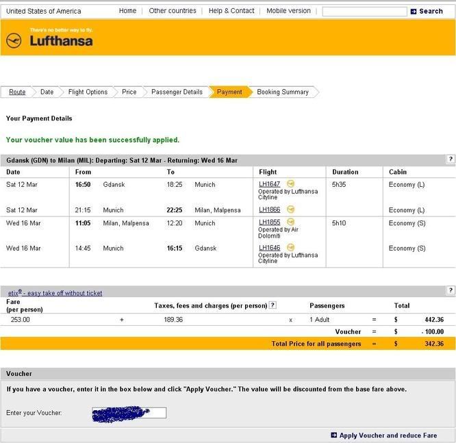Open flight LH1646 details link
The image size is (456, 443).
(x=269, y=248)
